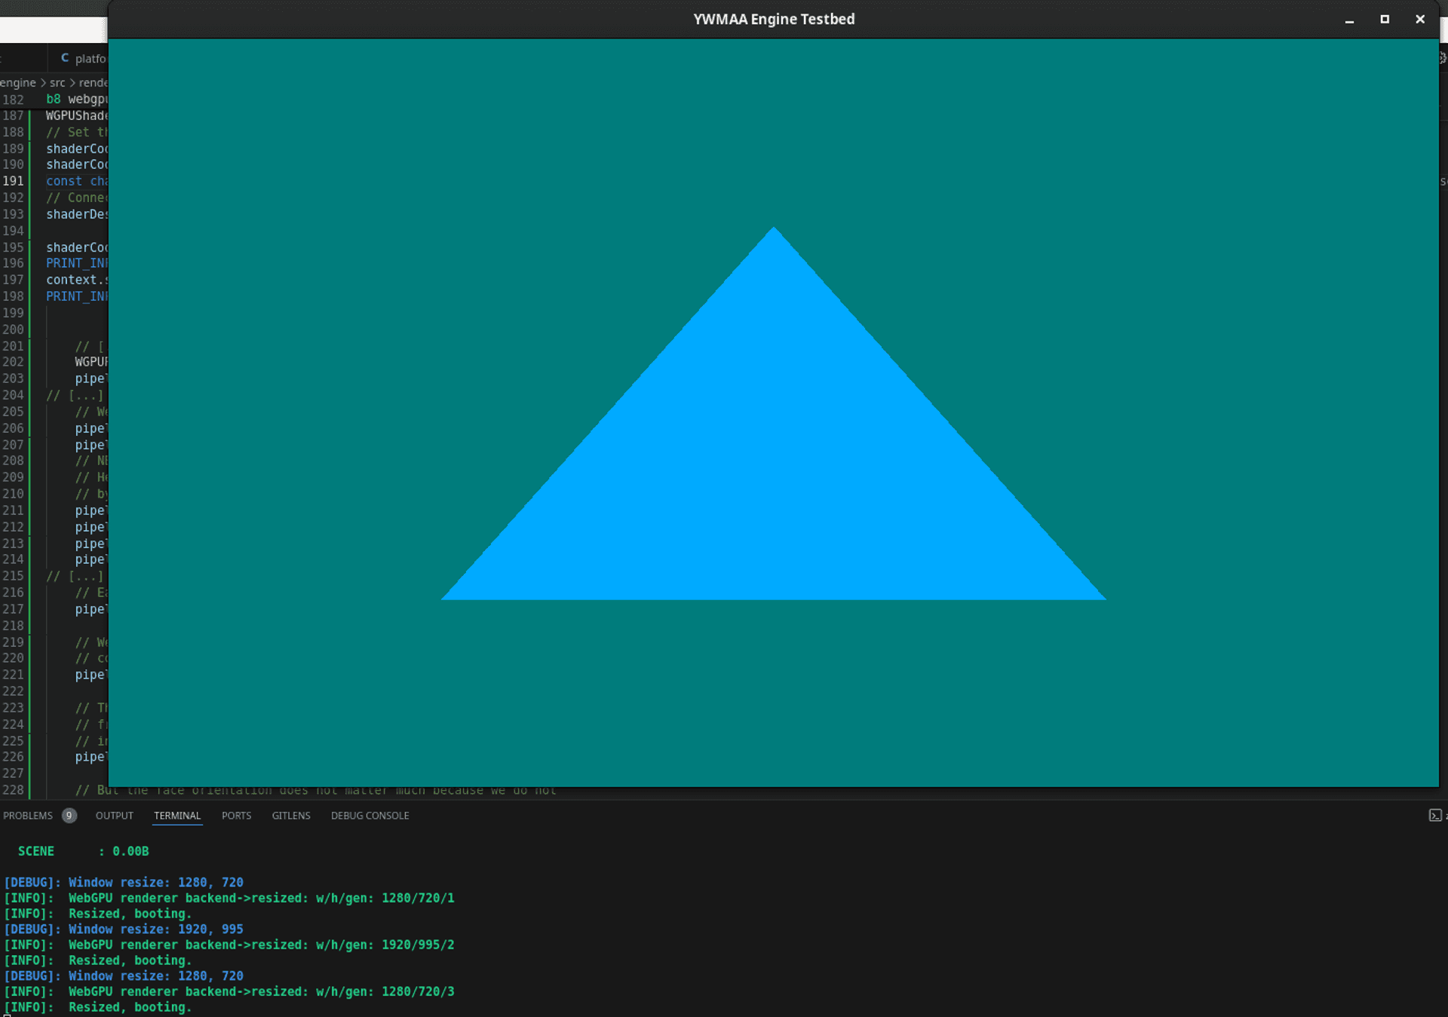1448x1017 pixels.
Task: Click terminal line 'w/h/gen: 1920/995/2'
Action: click(385, 945)
